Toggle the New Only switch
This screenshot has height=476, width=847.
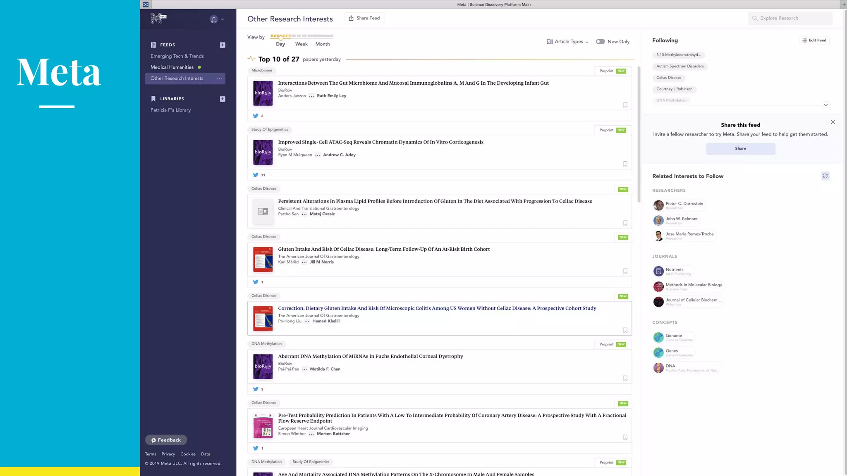coord(600,42)
